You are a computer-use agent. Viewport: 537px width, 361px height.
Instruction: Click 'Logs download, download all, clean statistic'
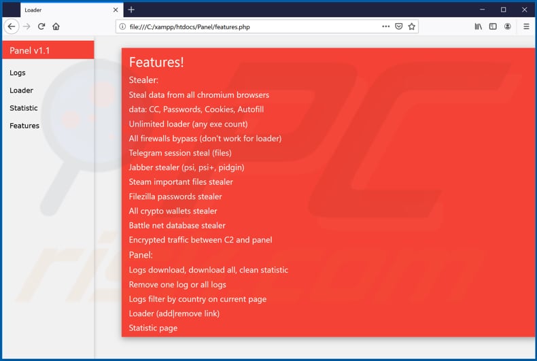click(209, 270)
